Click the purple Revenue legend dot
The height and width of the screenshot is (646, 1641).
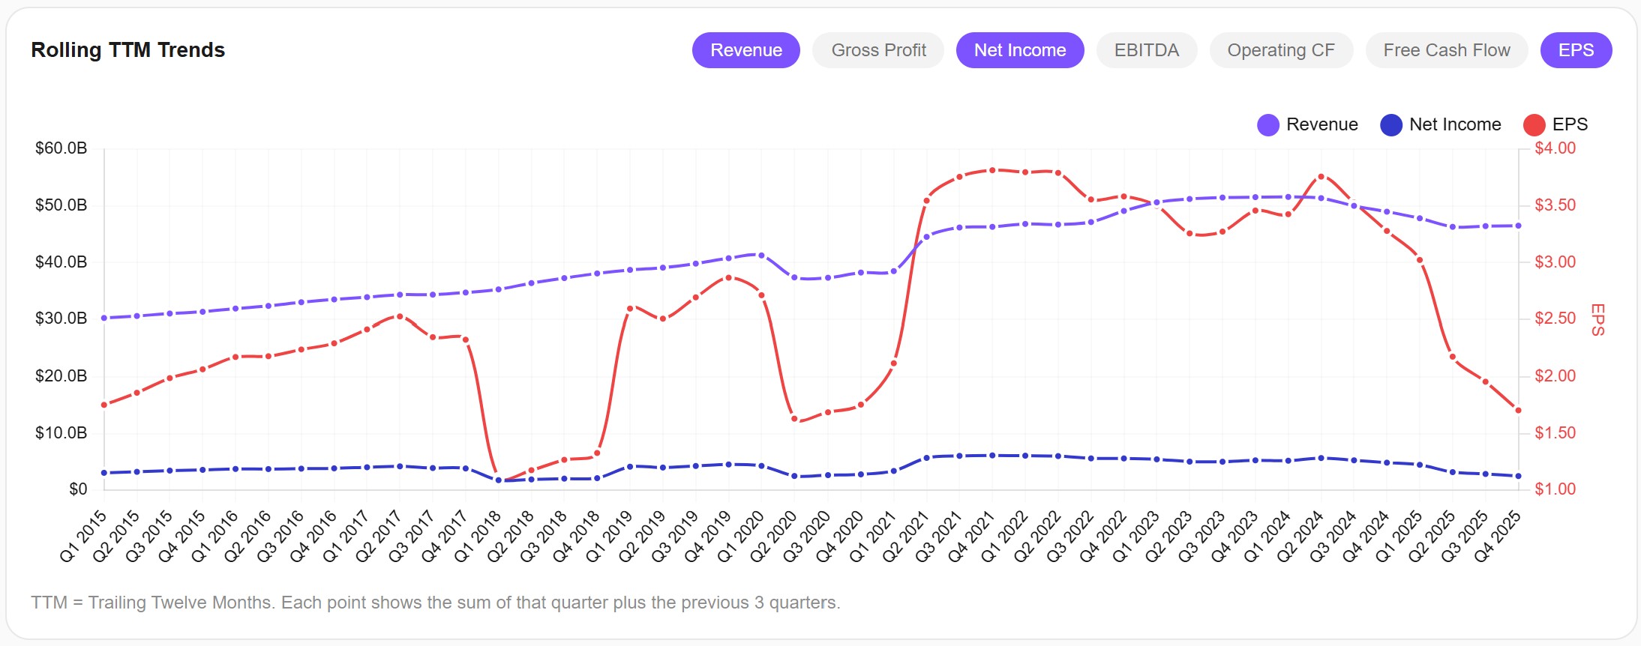1268,124
